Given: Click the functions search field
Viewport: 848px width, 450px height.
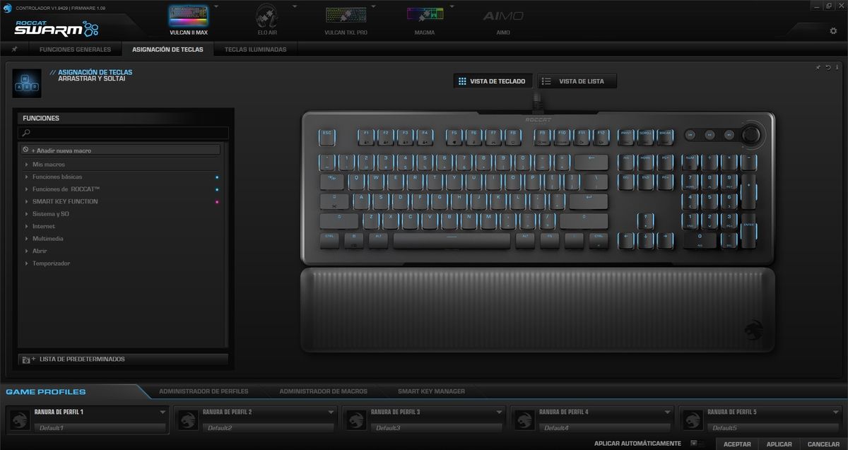Looking at the screenshot, I should click(124, 133).
